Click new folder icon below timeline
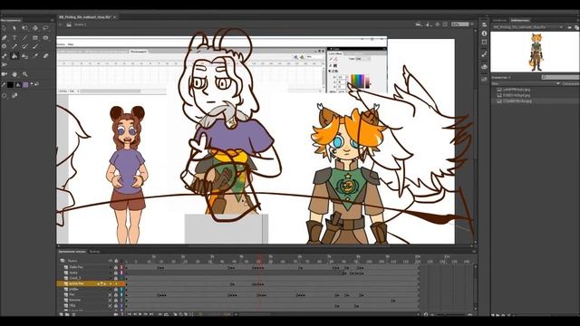 click(67, 314)
